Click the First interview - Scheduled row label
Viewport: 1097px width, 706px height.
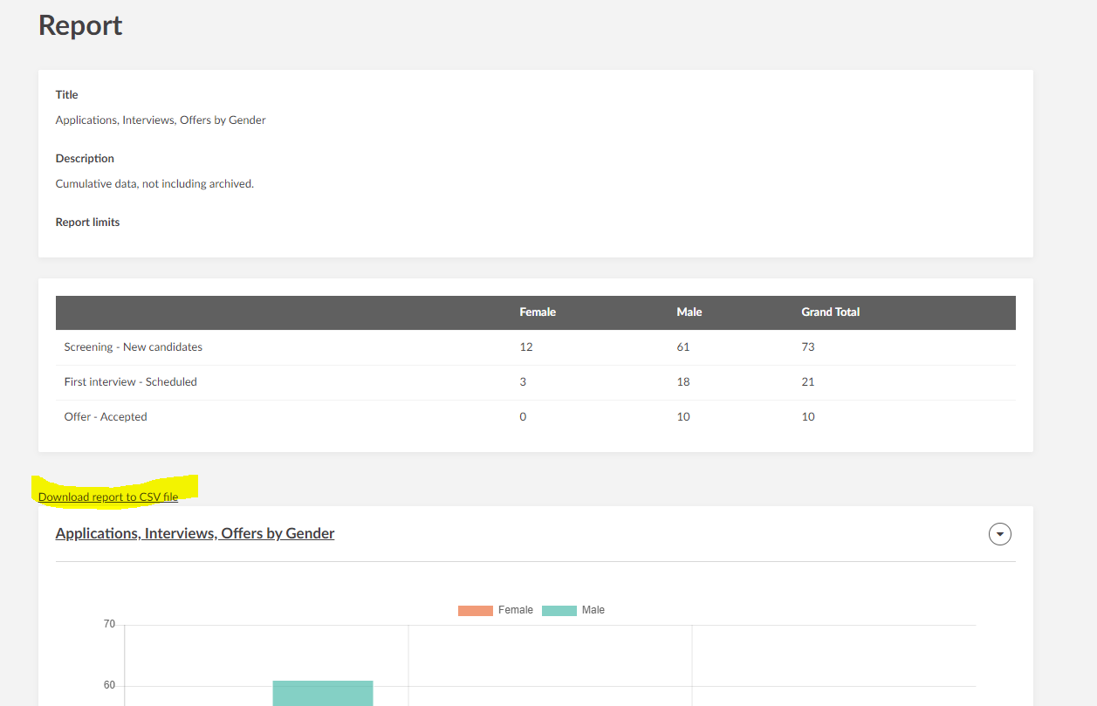click(130, 382)
